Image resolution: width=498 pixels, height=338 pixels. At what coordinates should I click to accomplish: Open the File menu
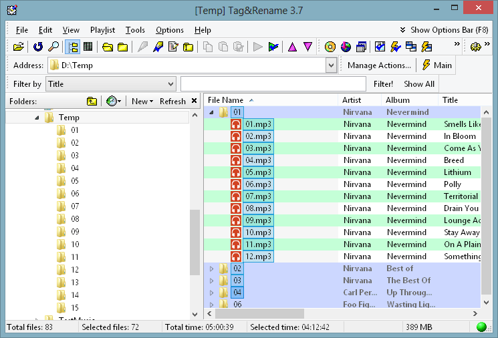(22, 30)
